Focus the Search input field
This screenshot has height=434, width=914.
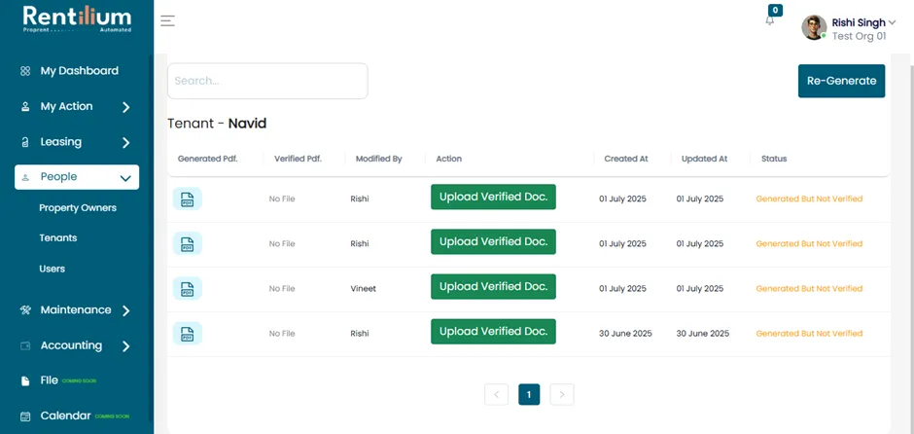pyautogui.click(x=267, y=81)
